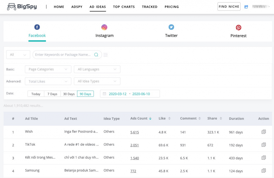Click the end date 2020-06-10

(x=141, y=94)
